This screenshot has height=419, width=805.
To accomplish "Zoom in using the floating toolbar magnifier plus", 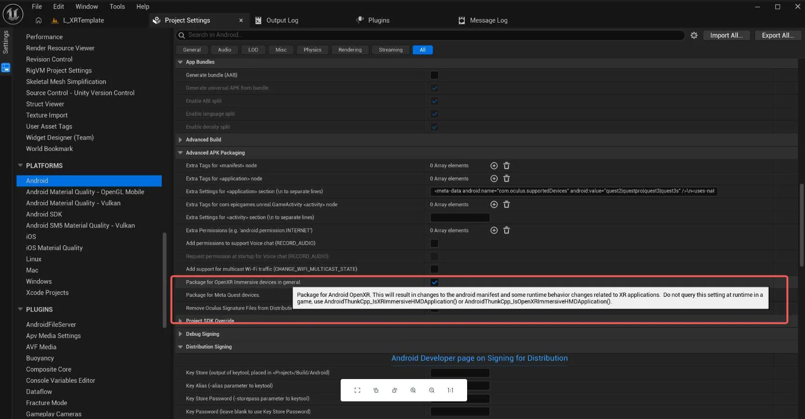I will click(x=413, y=390).
